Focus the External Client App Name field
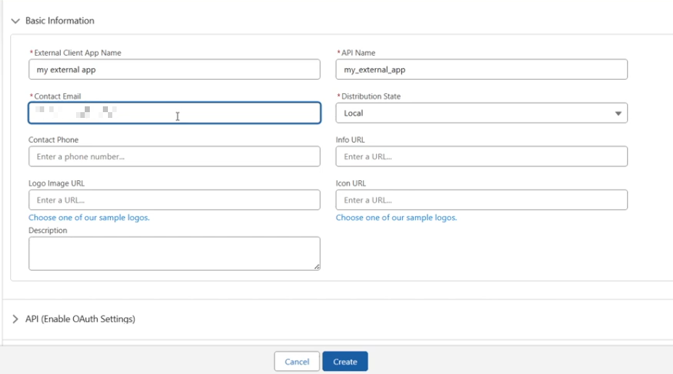Viewport: 673px width, 374px height. [174, 69]
